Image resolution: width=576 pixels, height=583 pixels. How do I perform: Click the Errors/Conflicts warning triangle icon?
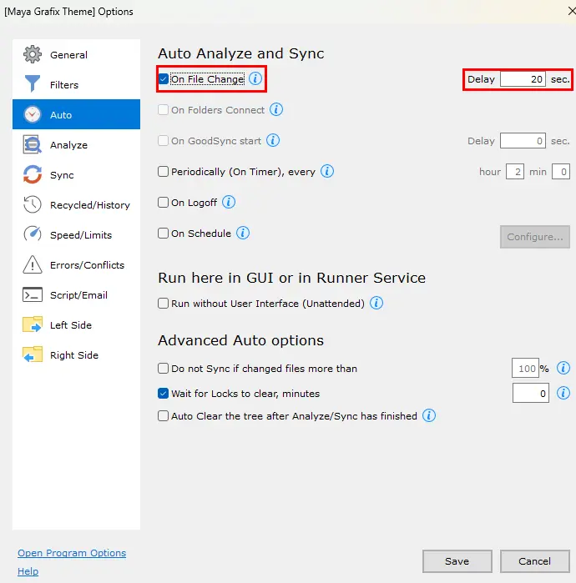click(x=33, y=264)
